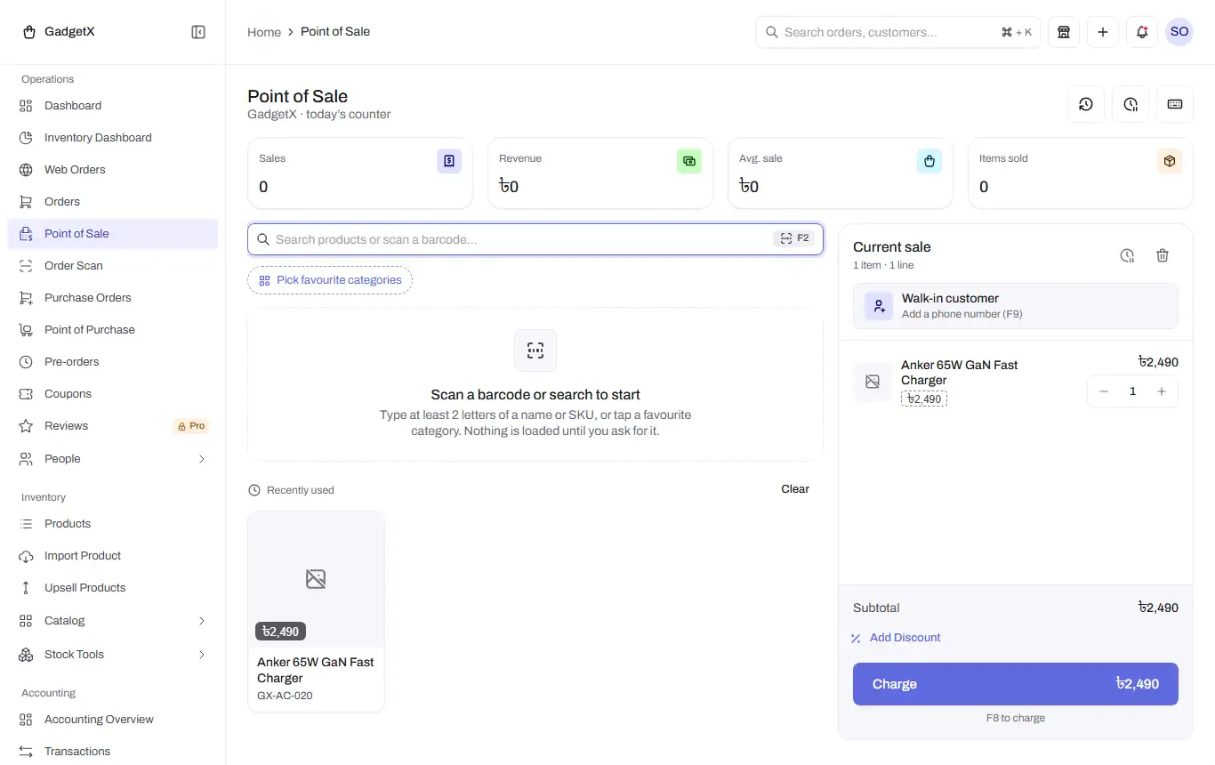The image size is (1215, 765).
Task: Expand the People menu
Action: [x=112, y=459]
